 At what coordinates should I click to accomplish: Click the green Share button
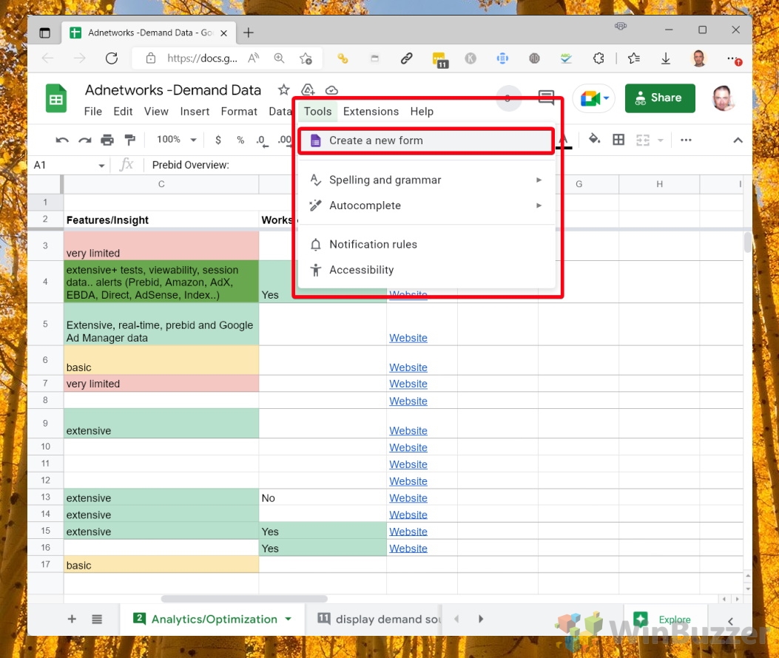click(660, 98)
